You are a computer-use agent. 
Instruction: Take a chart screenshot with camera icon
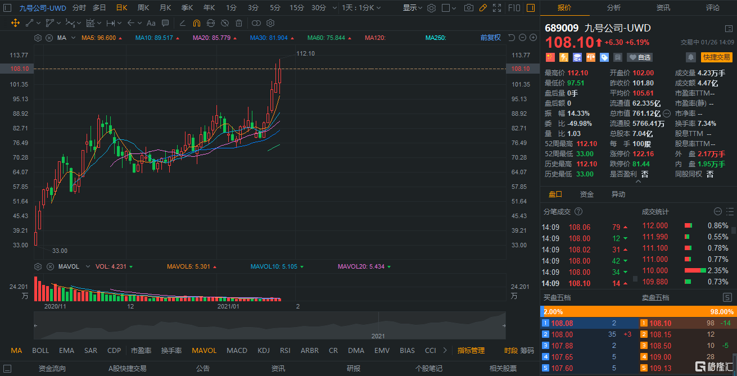[x=469, y=8]
